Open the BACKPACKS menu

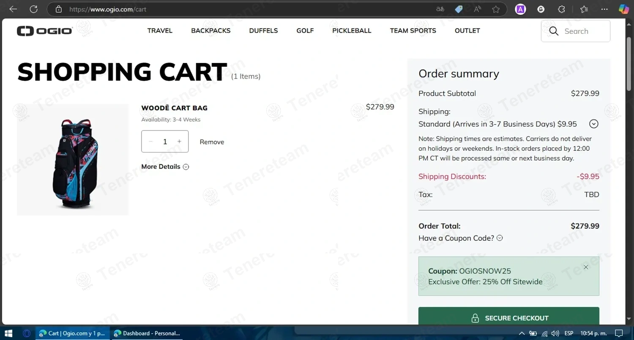(x=211, y=30)
